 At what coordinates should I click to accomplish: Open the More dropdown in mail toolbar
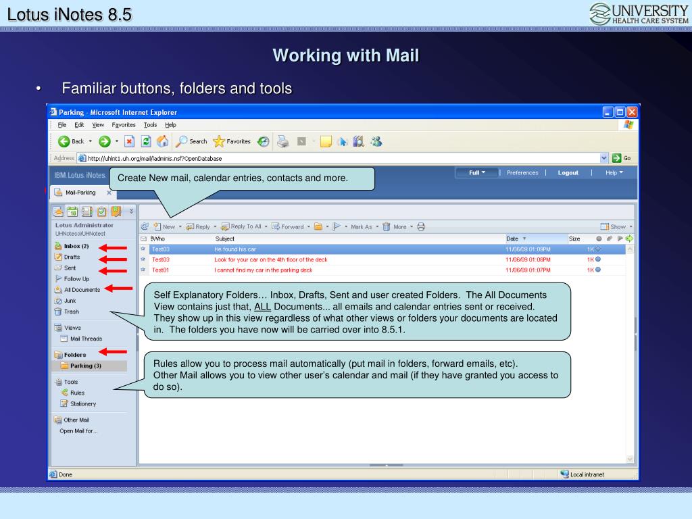coord(403,227)
